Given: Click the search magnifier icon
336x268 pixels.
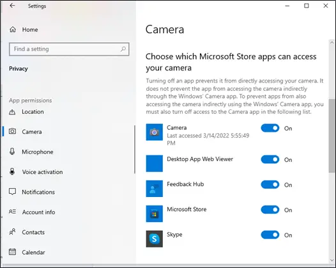Looking at the screenshot, I should tap(123, 49).
